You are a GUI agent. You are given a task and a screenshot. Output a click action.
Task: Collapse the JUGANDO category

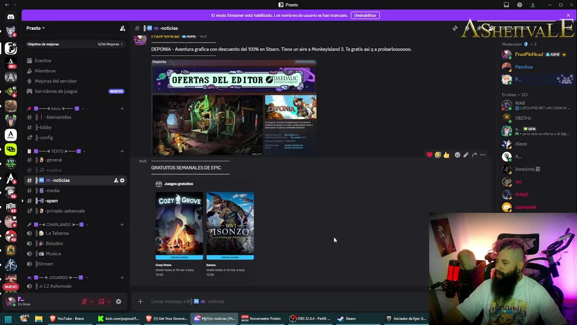tap(57, 278)
